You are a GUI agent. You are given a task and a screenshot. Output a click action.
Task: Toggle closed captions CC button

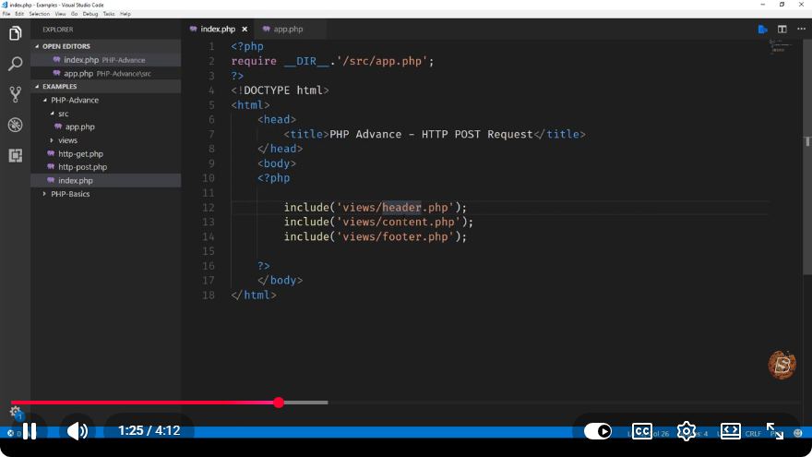641,431
